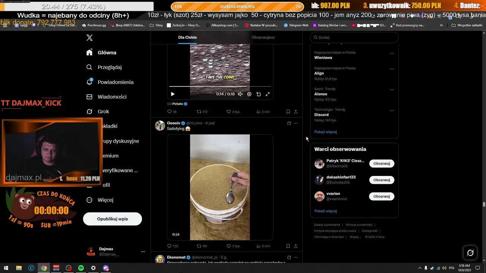This screenshot has width=486, height=273.
Task: Open Ooooiv profile avatar
Action: coord(160,126)
